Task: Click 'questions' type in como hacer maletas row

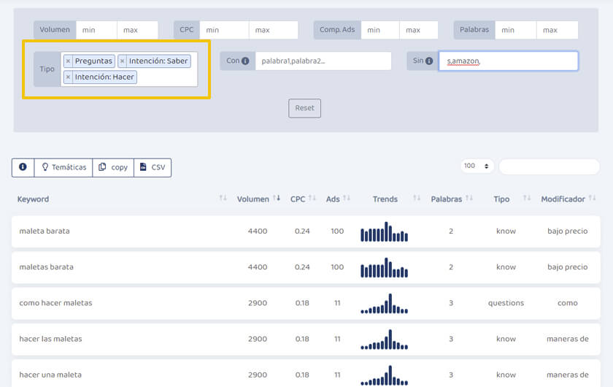Action: pyautogui.click(x=506, y=303)
